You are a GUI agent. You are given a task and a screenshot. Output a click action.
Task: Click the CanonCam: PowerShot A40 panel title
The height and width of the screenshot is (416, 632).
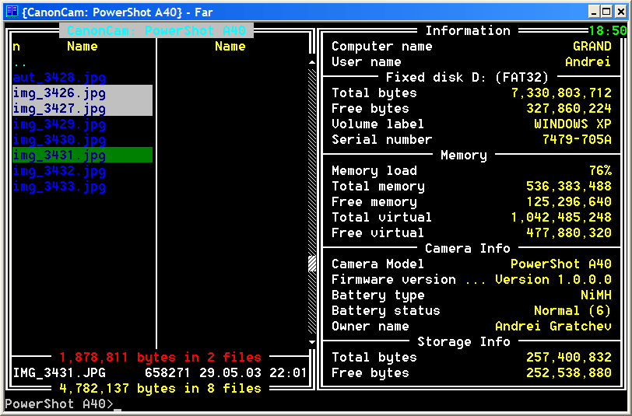pos(156,30)
